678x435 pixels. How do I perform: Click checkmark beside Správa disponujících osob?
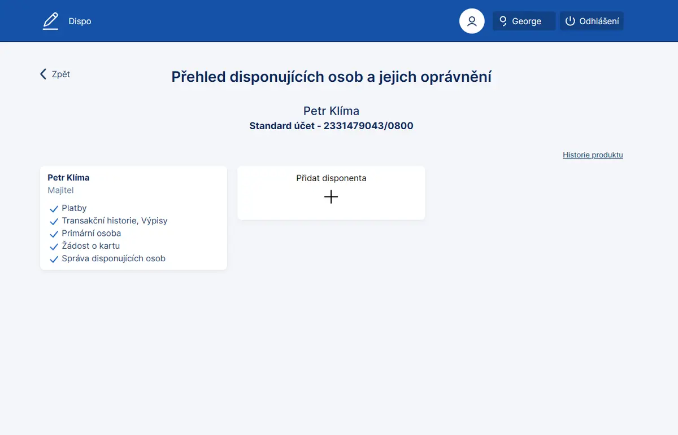pos(54,260)
